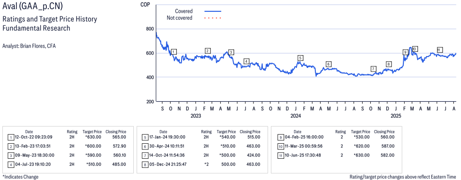Click date 04-Jul-23 19:10:20

pyautogui.click(x=33, y=164)
